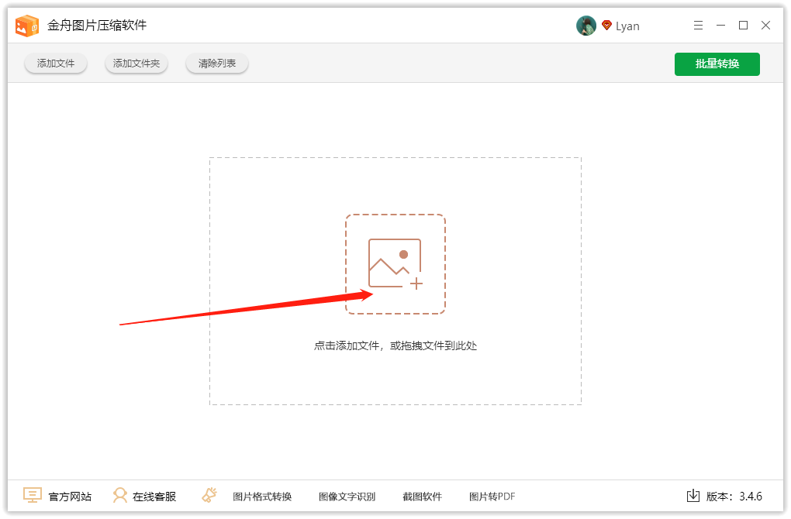This screenshot has width=791, height=519.
Task: Click the 添加文件 button to add files
Action: 55,64
